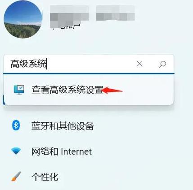Open the landscape profile avatar picture
The width and height of the screenshot is (193, 190).
tap(23, 19)
